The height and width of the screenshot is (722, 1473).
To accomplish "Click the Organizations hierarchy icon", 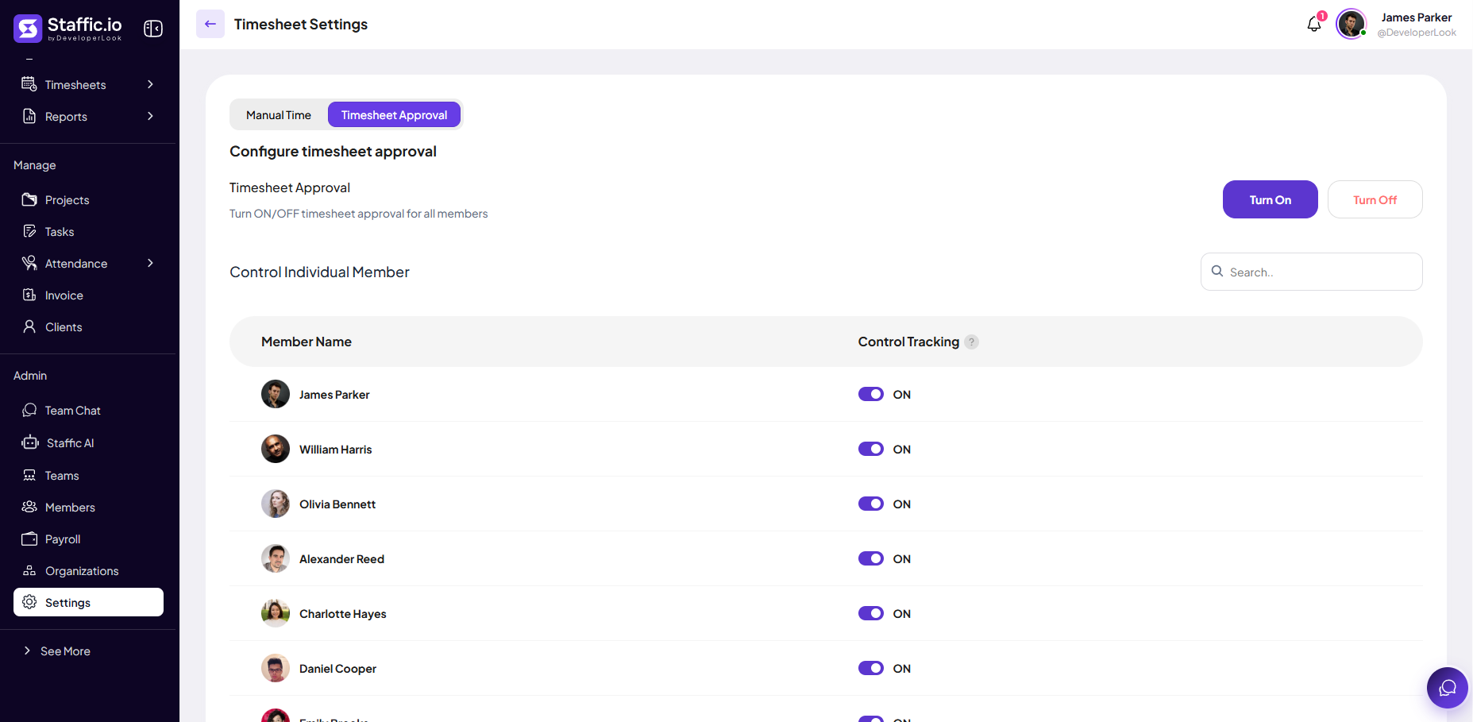I will click(x=29, y=570).
